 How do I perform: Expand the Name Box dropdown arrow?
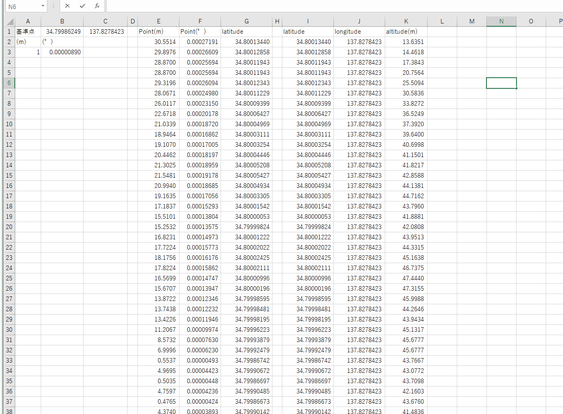tap(43, 6)
